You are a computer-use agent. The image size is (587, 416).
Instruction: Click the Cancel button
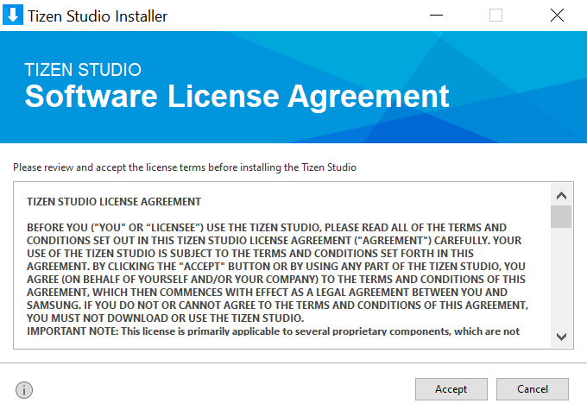533,389
